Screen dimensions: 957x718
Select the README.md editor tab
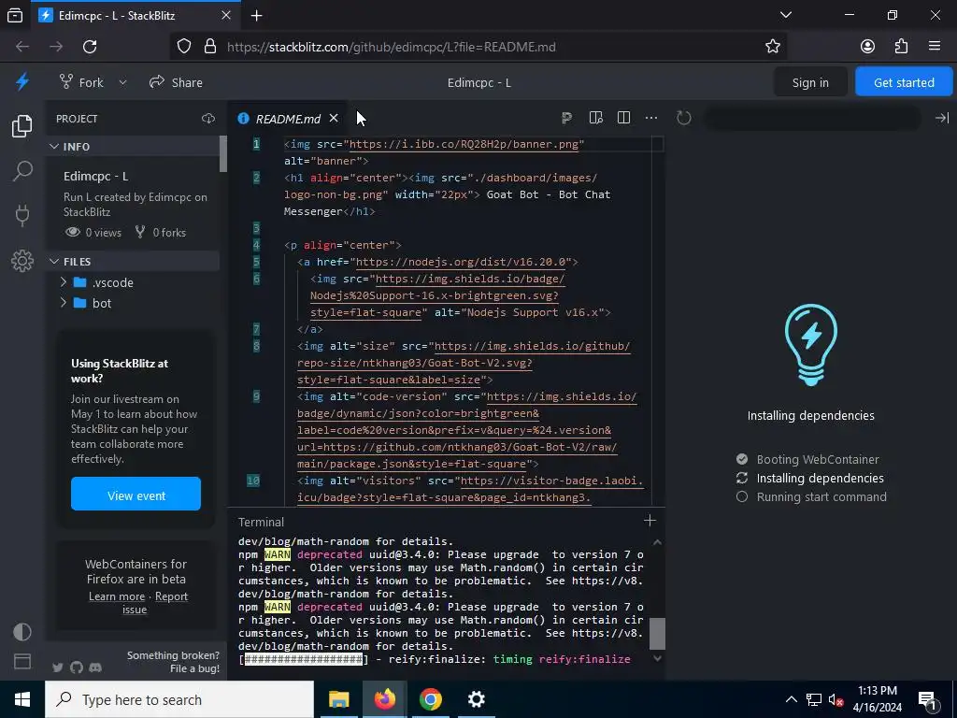click(288, 119)
